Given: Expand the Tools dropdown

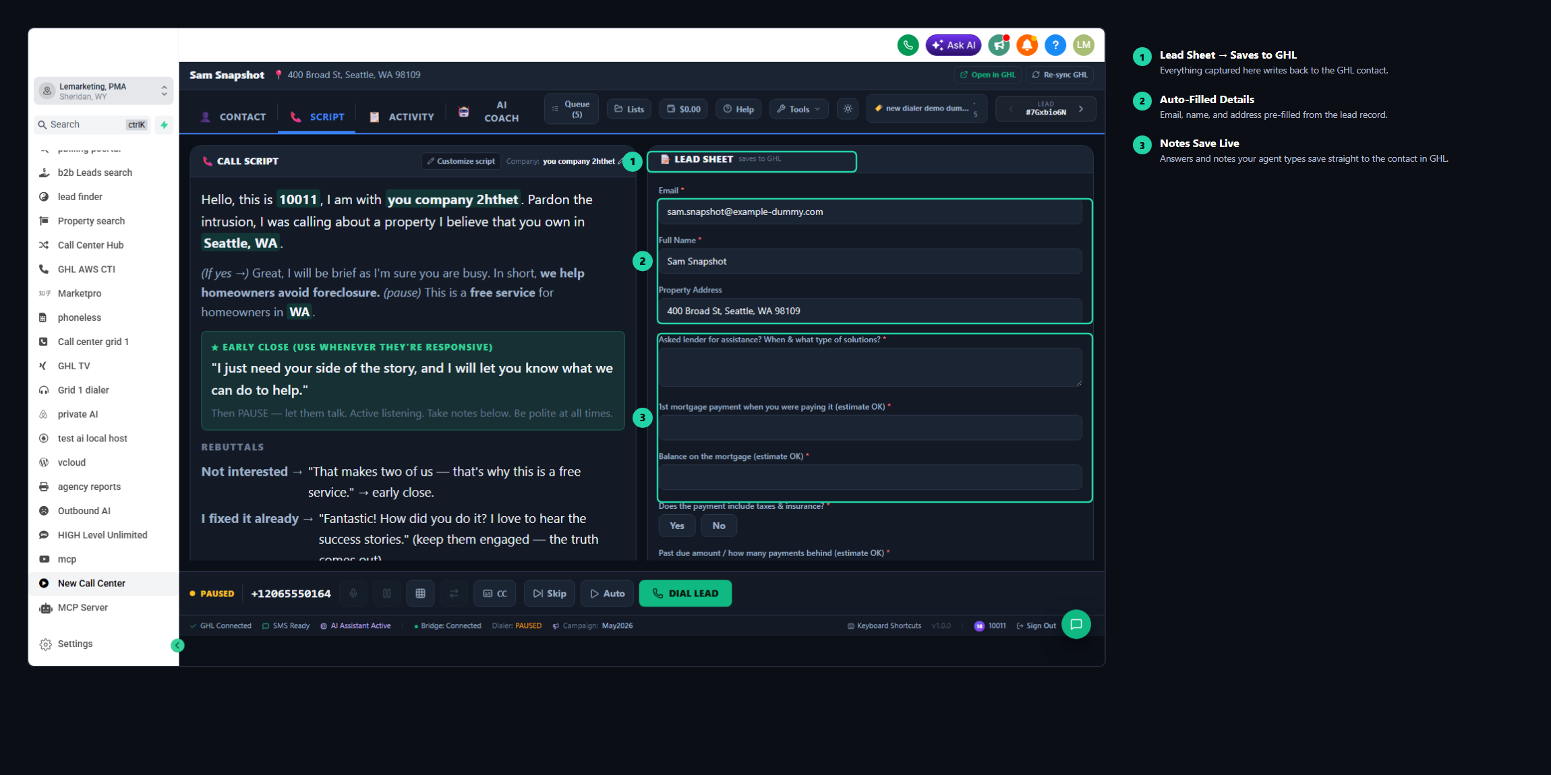Looking at the screenshot, I should click(798, 109).
